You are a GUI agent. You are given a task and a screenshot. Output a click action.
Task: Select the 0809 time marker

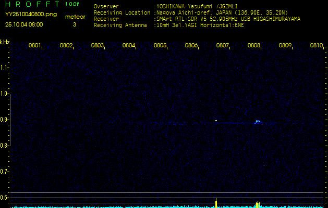(285, 46)
